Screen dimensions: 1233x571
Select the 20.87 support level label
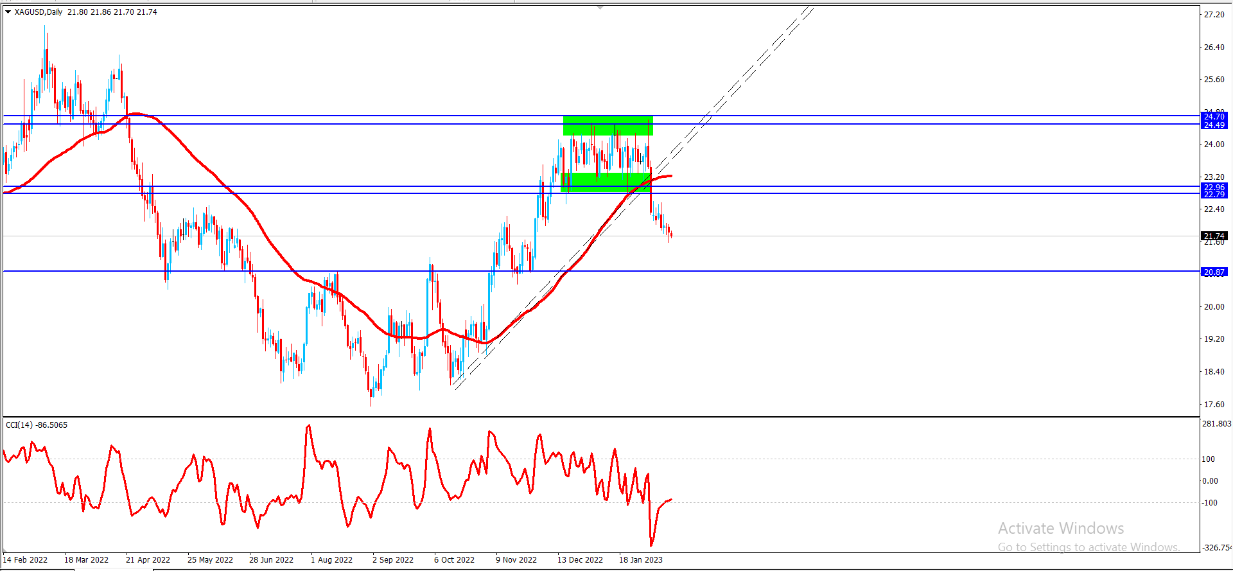pyautogui.click(x=1213, y=272)
